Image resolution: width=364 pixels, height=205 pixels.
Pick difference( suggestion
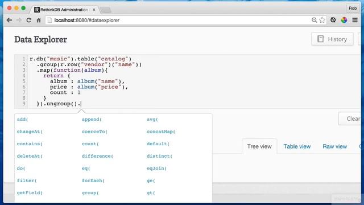point(97,156)
